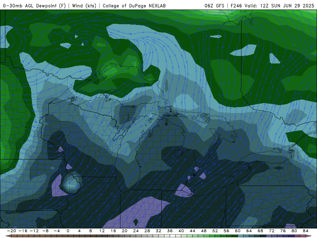Click the 12 label on the color scale
Image resolution: width=317 pixels, height=238 pixels.
pos(102,231)
